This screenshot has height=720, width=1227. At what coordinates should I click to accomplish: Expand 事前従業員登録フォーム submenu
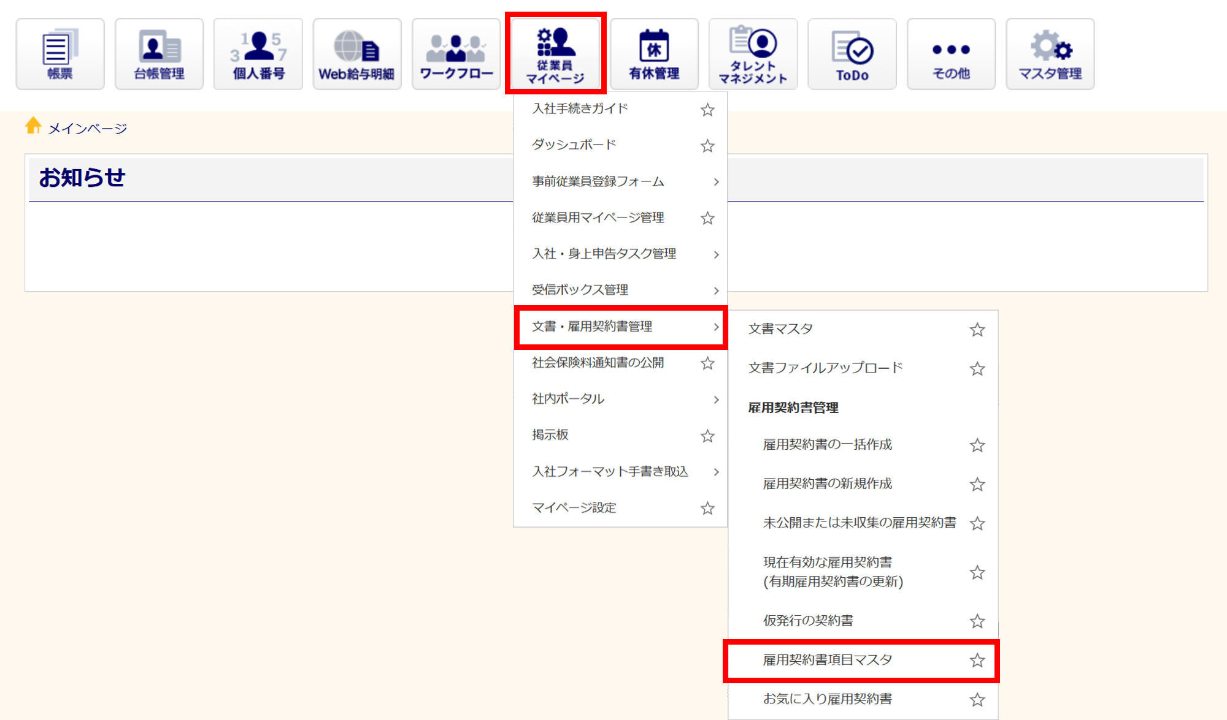(x=715, y=182)
